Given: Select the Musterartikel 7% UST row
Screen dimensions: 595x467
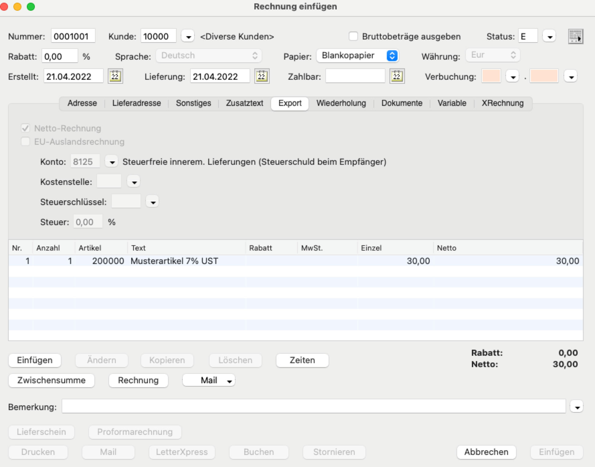Looking at the screenshot, I should (x=295, y=261).
